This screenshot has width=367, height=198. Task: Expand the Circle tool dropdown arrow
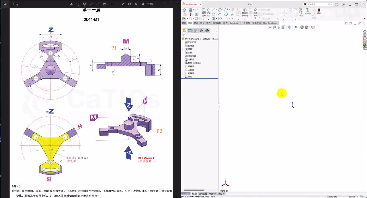pyautogui.click(x=223, y=10)
